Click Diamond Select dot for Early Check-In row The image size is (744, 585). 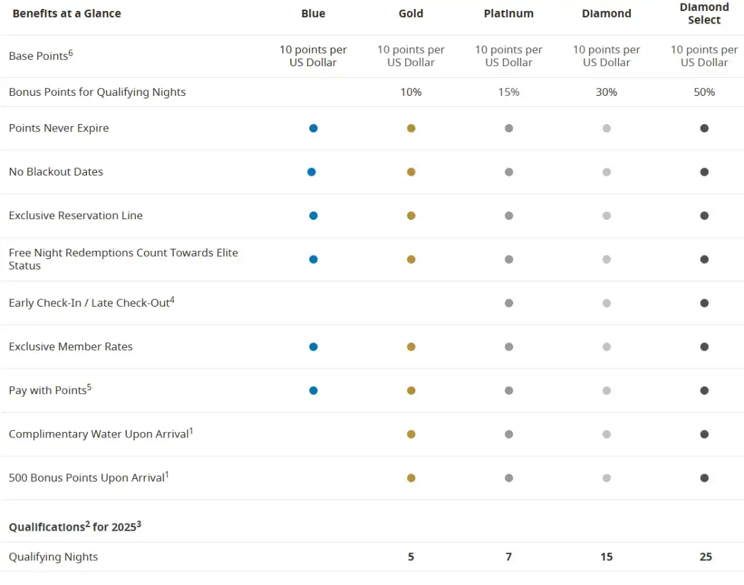(x=704, y=303)
